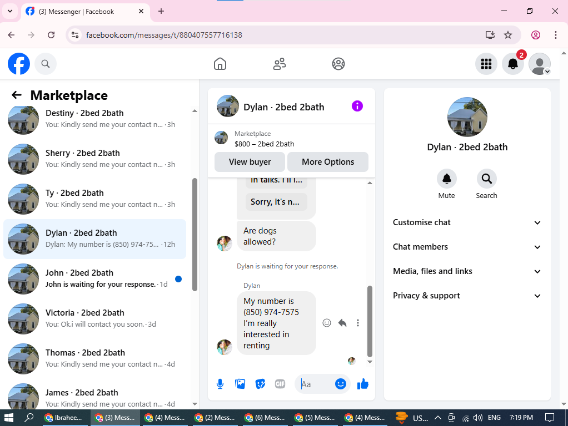The height and width of the screenshot is (426, 568).
Task: Open the Groups icon in top navigation
Action: pos(338,64)
